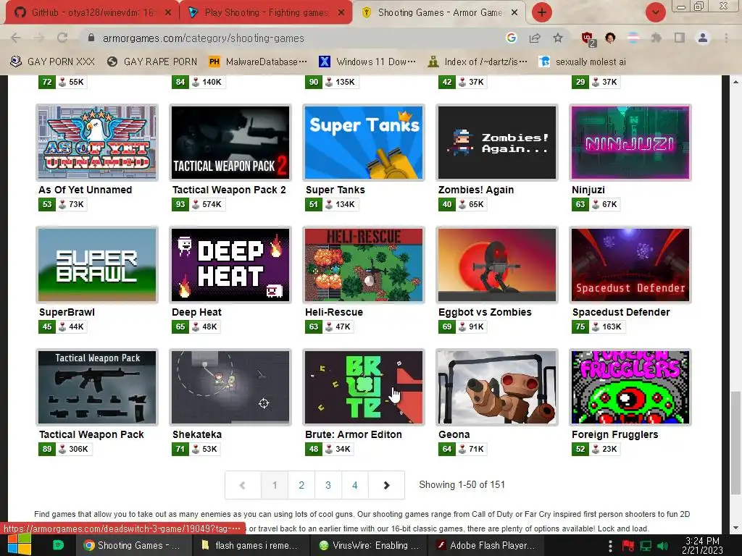Select pagination page 1
Image resolution: width=742 pixels, height=556 pixels.
[x=275, y=485]
